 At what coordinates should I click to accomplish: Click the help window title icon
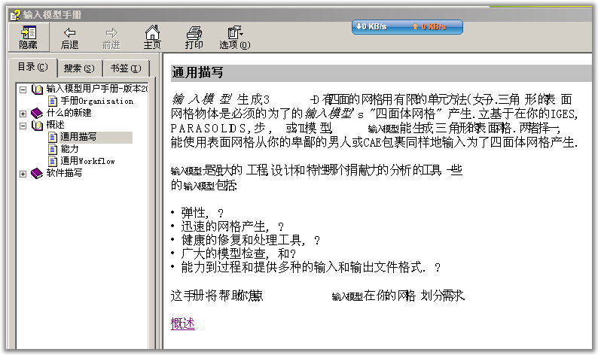(15, 15)
